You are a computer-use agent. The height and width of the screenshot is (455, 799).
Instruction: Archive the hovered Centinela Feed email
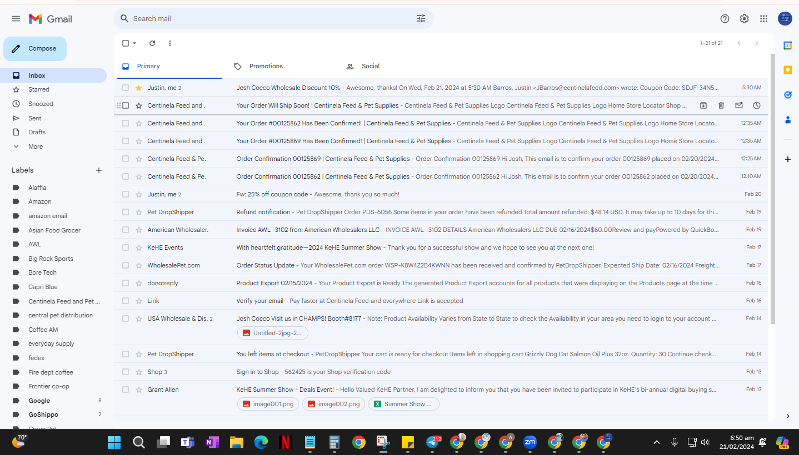(x=703, y=105)
